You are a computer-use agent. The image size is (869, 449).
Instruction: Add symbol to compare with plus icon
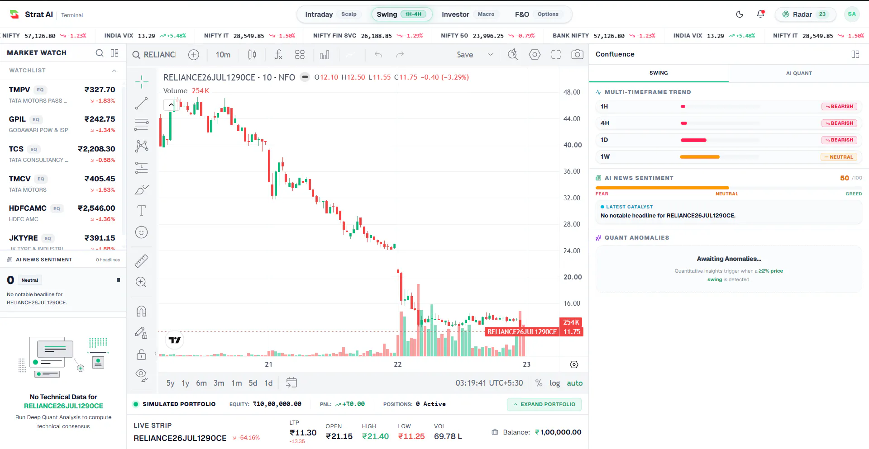point(194,55)
